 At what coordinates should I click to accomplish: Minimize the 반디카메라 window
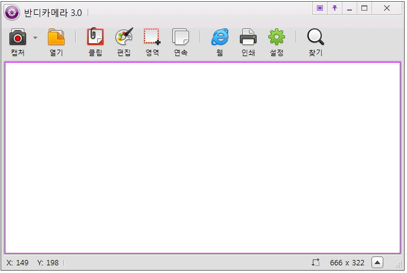tap(350, 8)
